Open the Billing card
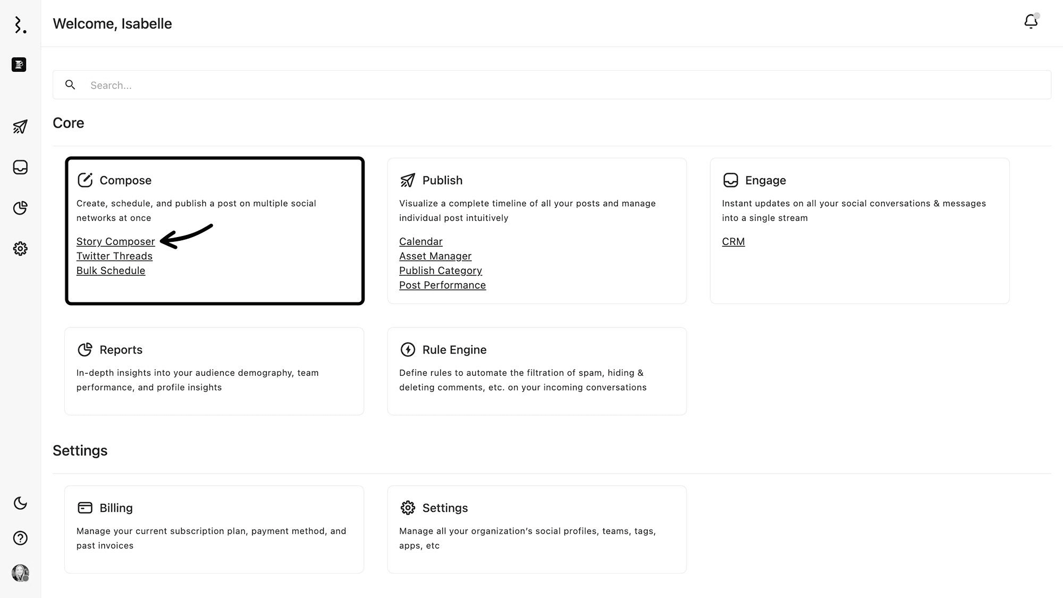 tap(214, 529)
